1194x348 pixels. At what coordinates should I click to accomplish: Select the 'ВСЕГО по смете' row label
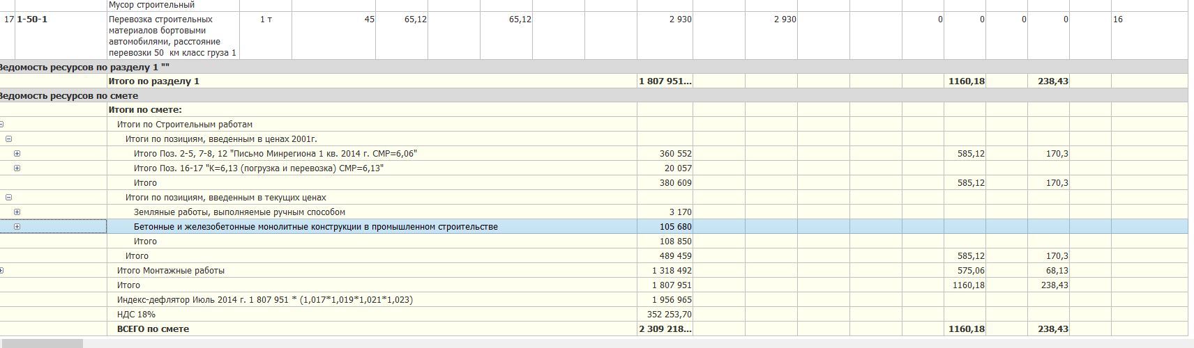tap(153, 329)
